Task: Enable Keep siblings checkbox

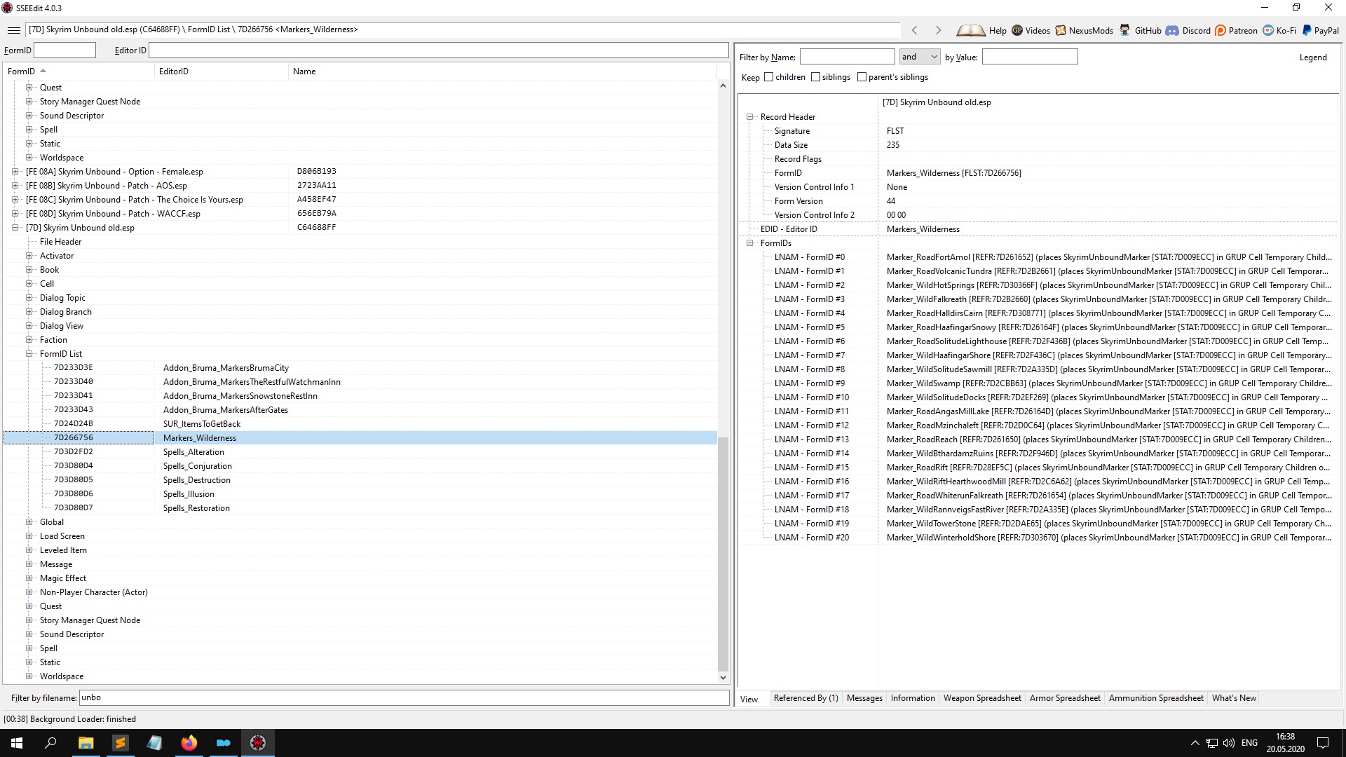Action: (x=815, y=77)
